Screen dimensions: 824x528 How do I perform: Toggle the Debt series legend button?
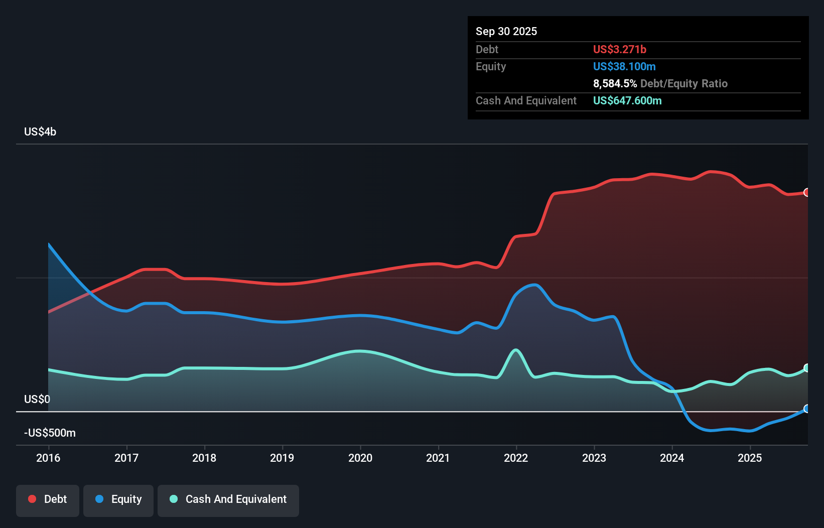[48, 500]
